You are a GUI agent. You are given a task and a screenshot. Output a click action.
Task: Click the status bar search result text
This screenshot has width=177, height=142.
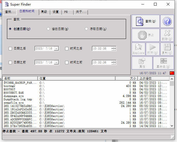[x=55, y=131]
